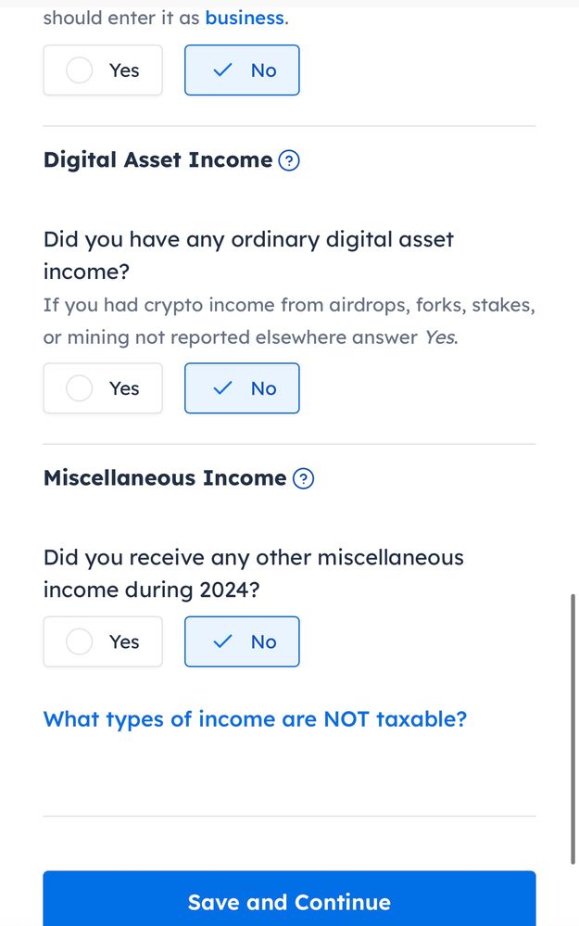This screenshot has width=579, height=926.
Task: Follow the blue "business" link
Action: tap(245, 18)
